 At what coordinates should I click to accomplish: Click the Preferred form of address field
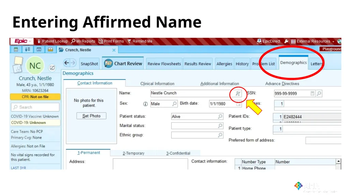pos(323,140)
